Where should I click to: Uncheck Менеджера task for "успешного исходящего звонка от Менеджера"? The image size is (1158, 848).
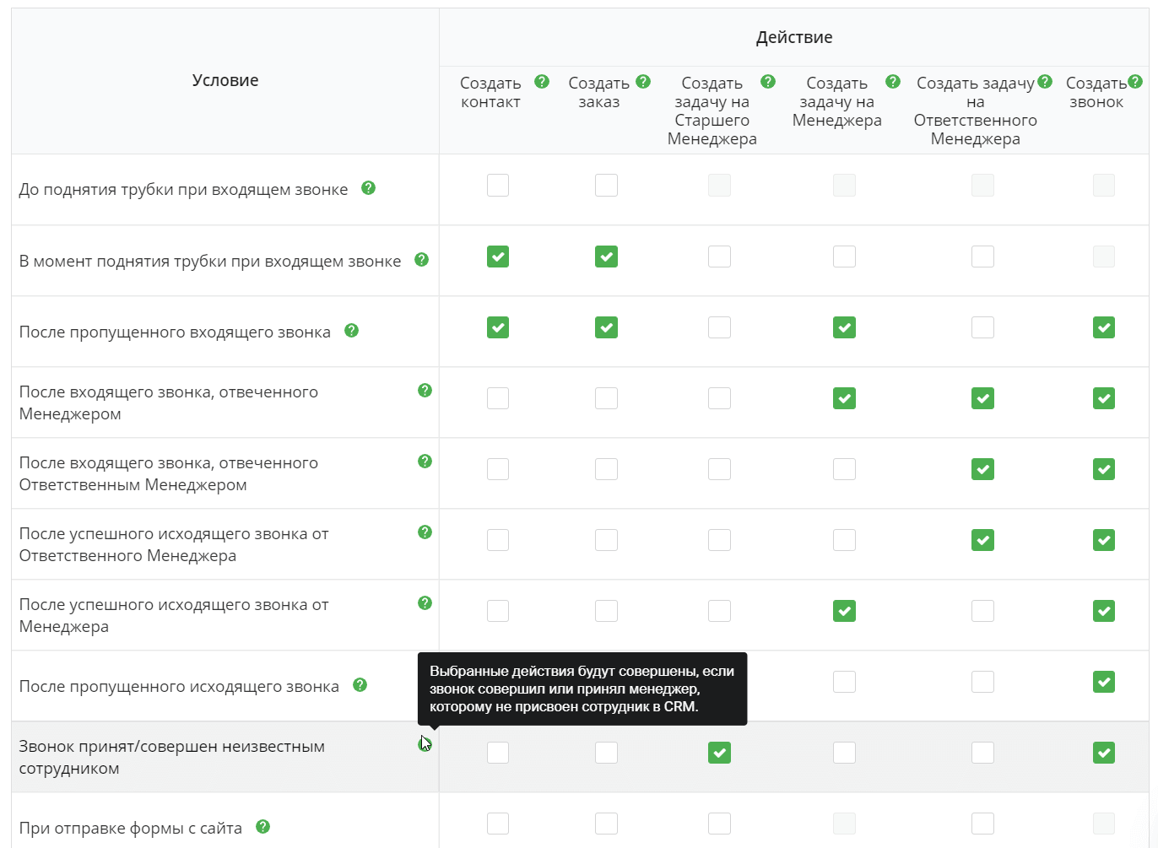[x=844, y=611]
